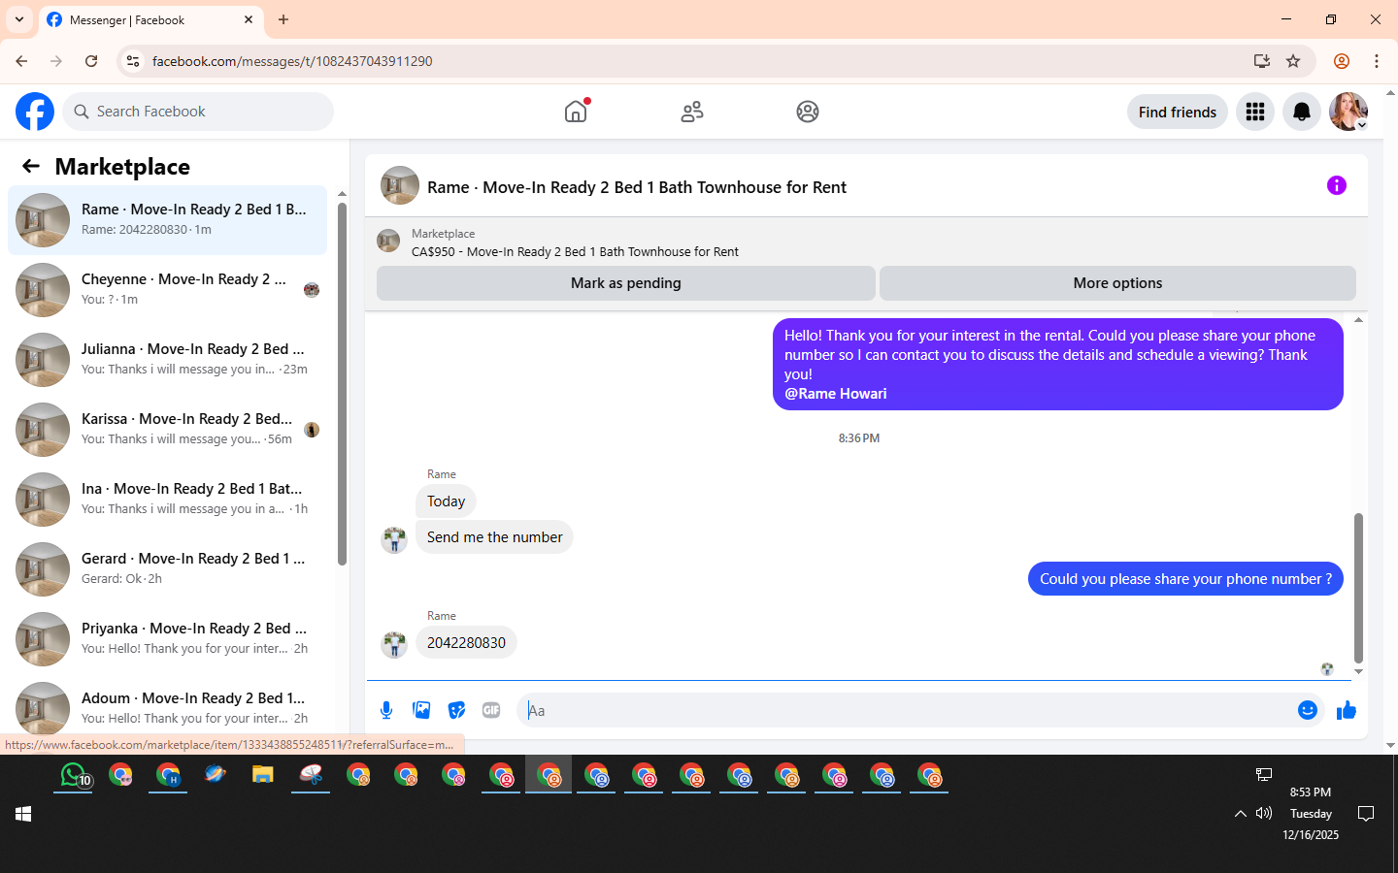Click "Could you please share your phone number ?" bubble
Image resolution: width=1398 pixels, height=873 pixels.
click(1185, 579)
